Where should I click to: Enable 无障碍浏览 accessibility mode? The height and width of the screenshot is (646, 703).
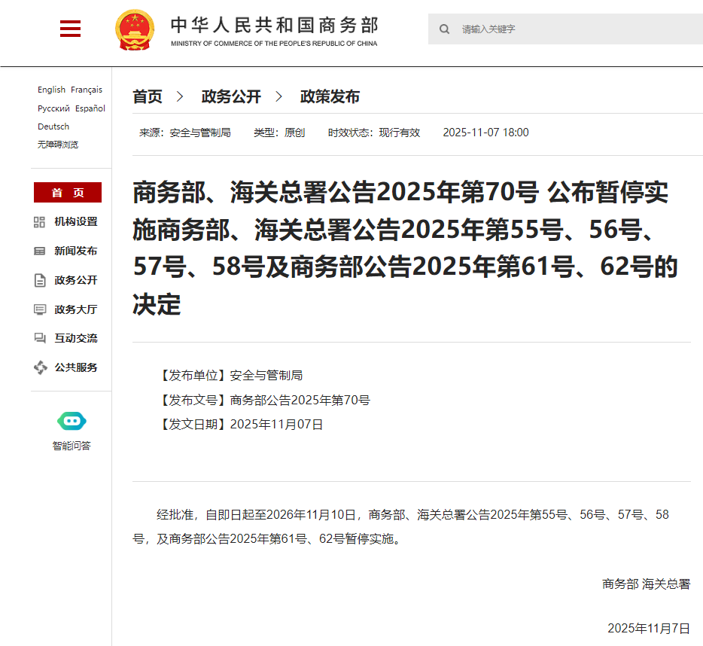point(58,145)
